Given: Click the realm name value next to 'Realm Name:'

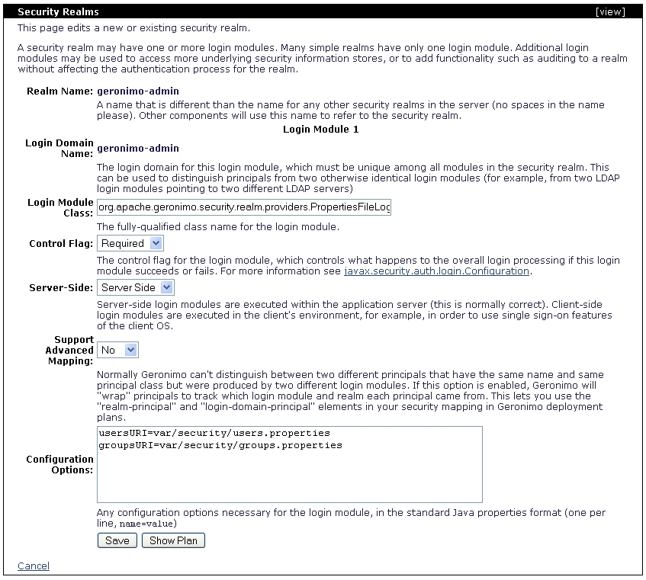Looking at the screenshot, I should tap(138, 91).
